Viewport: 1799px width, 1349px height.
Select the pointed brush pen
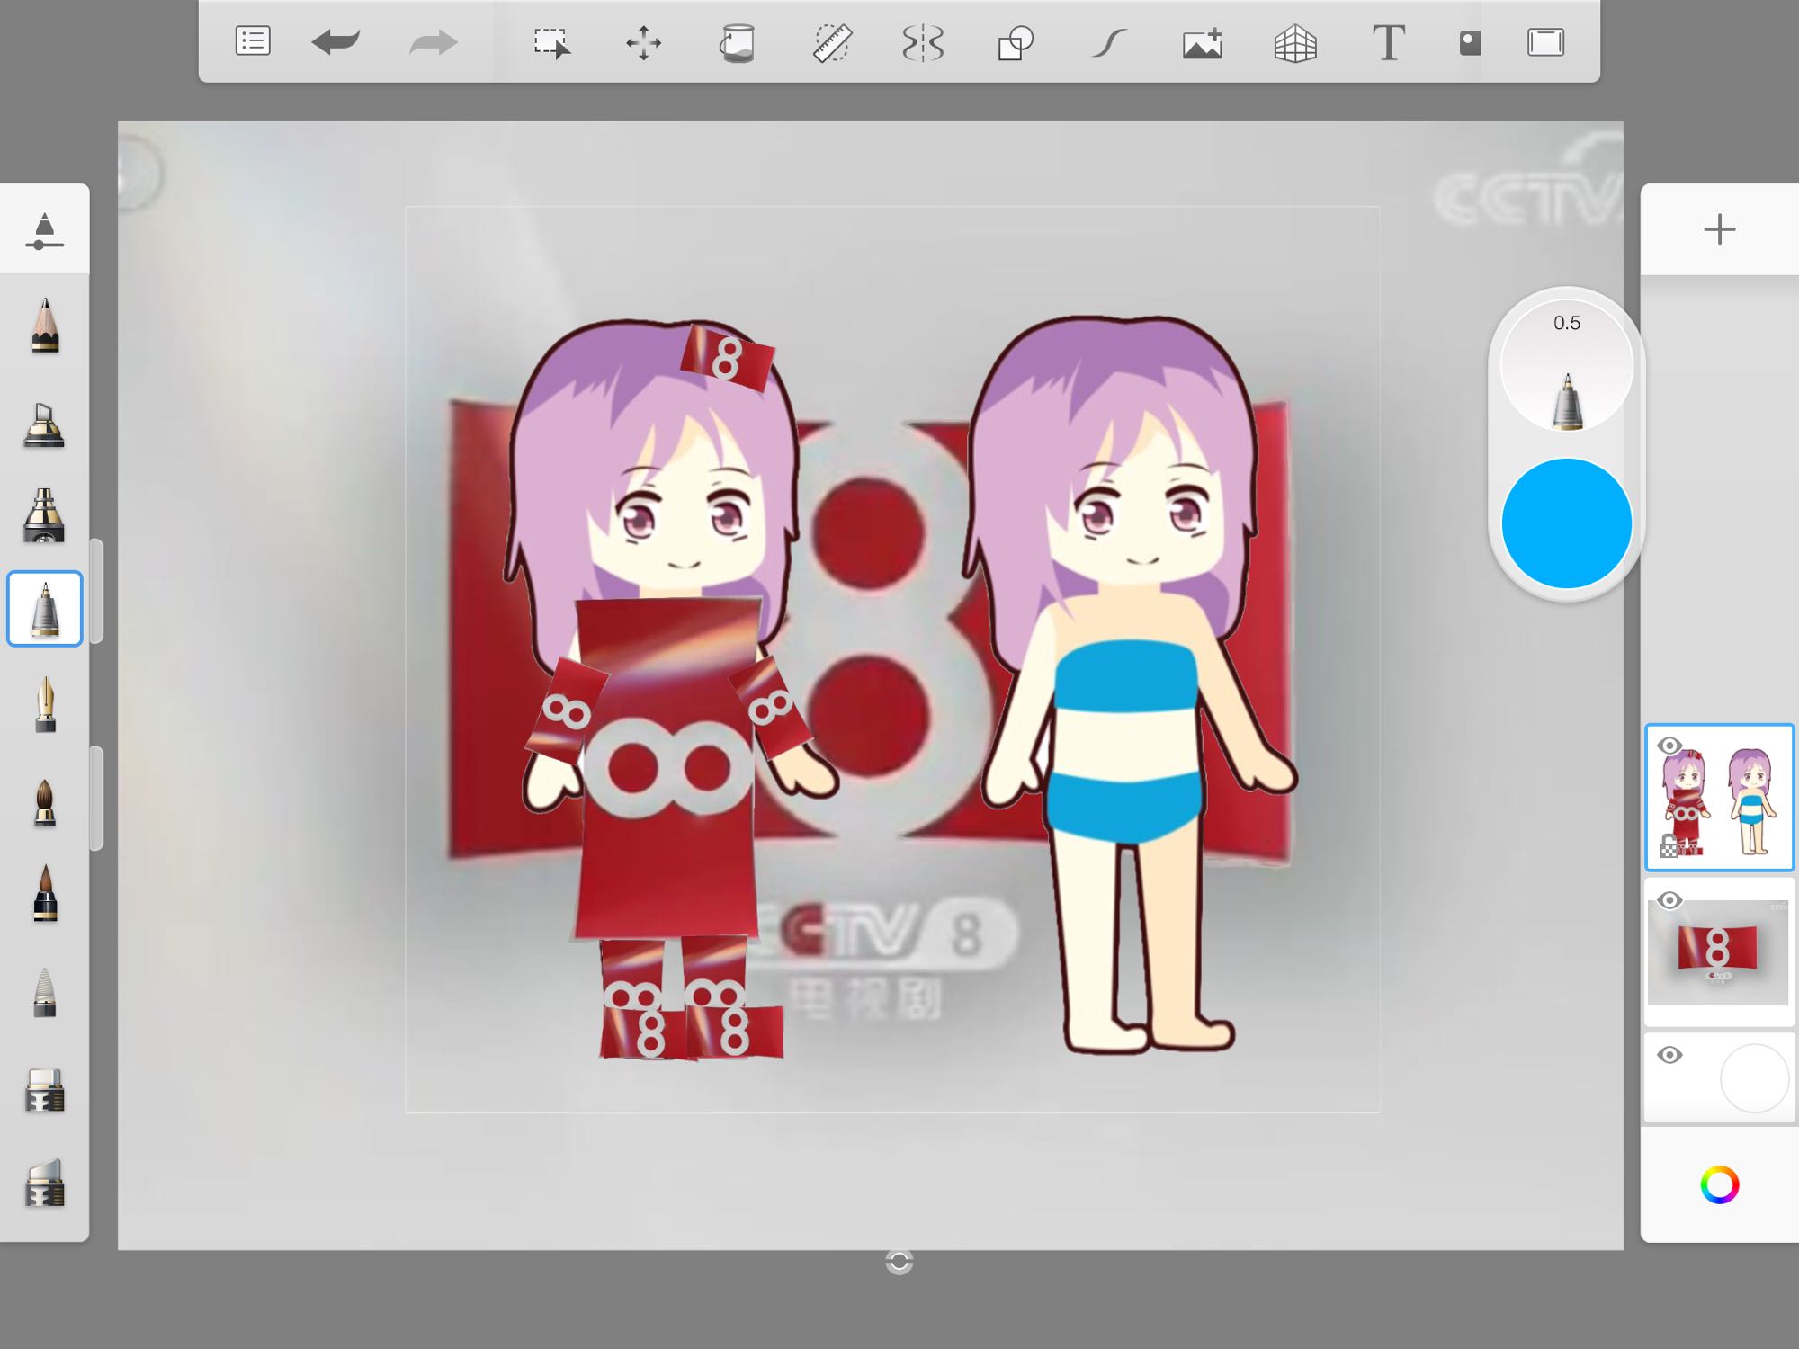tap(44, 893)
